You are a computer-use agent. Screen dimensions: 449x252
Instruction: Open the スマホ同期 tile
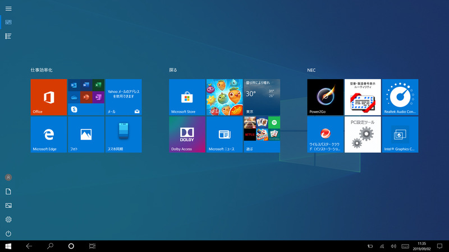tap(123, 134)
